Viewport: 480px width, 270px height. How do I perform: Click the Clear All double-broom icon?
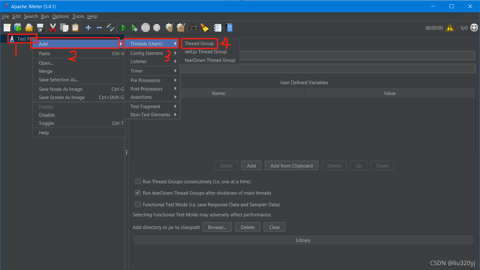tap(180, 28)
